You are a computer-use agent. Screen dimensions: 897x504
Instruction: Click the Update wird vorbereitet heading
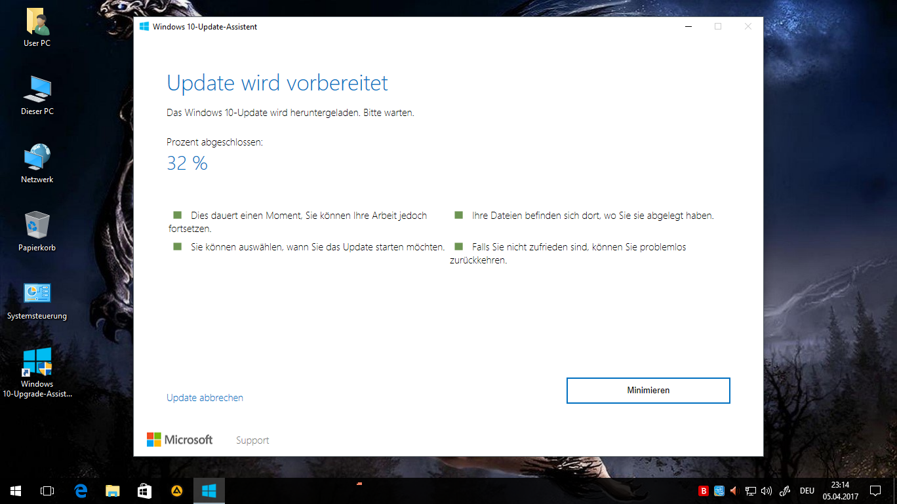[277, 83]
